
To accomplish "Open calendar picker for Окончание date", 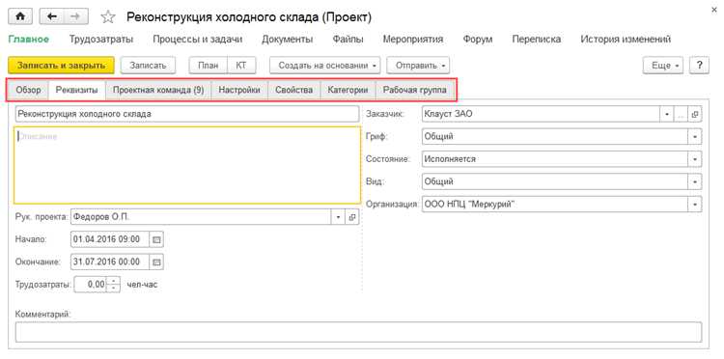I will click(156, 262).
